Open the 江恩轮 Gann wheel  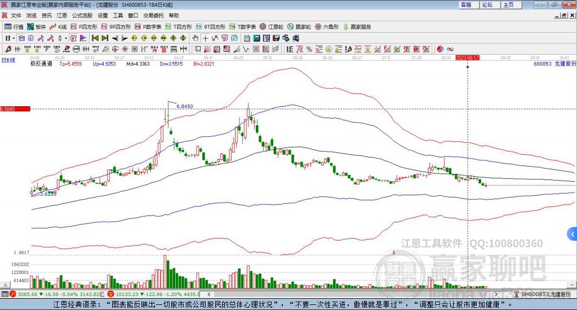point(272,27)
